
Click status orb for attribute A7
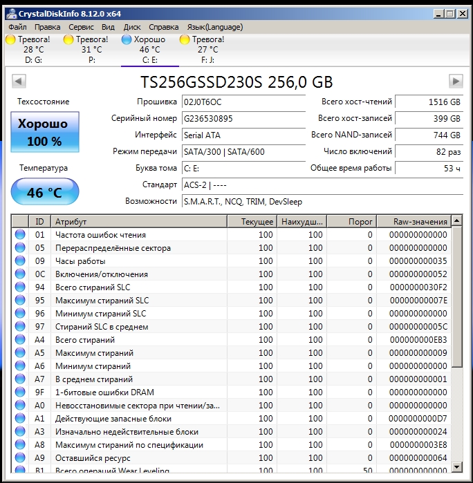click(20, 379)
